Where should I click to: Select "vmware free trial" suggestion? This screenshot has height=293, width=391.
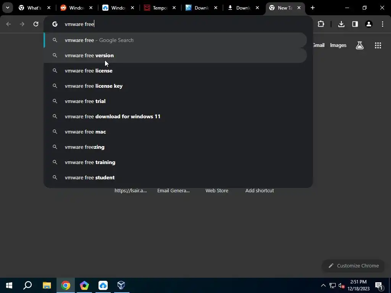[x=175, y=101]
